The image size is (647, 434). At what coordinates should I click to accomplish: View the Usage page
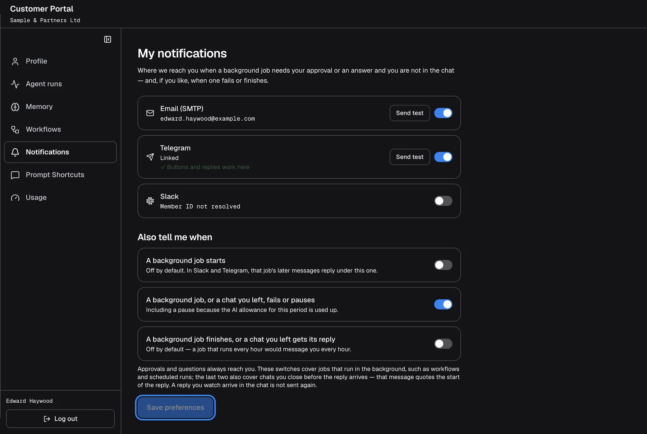(x=60, y=197)
